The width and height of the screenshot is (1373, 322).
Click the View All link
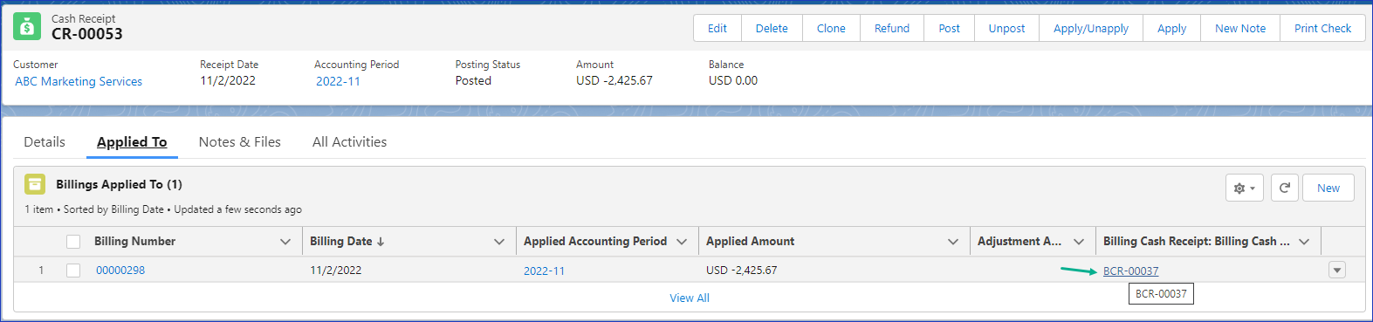690,298
